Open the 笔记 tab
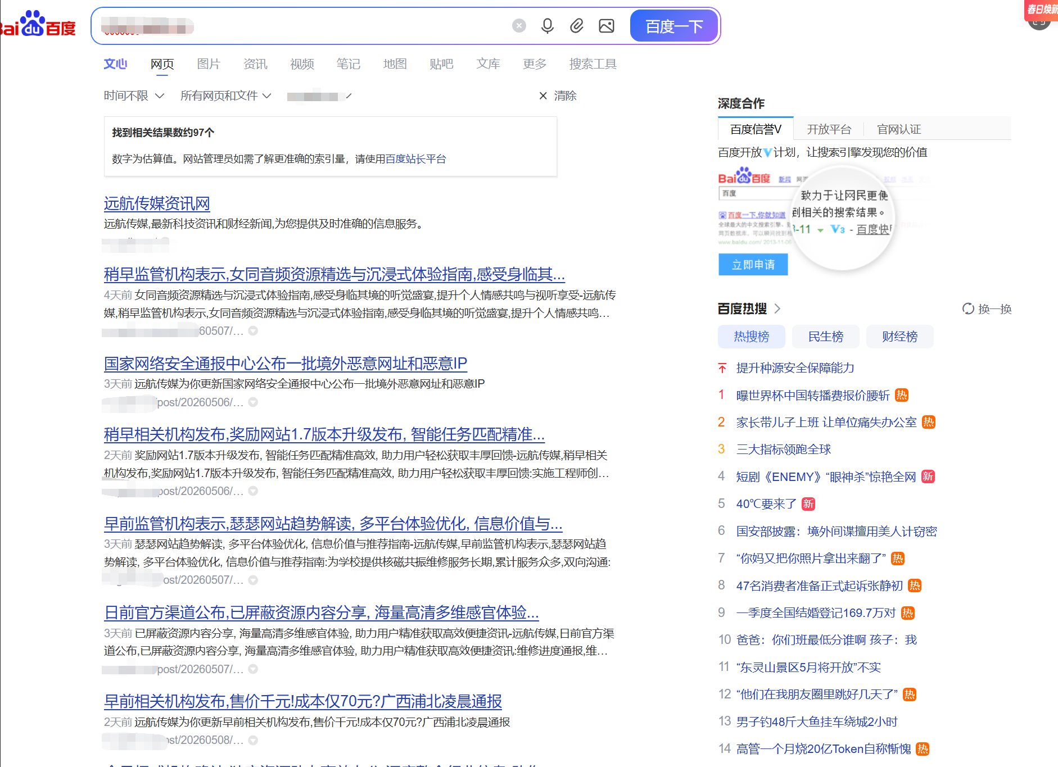The height and width of the screenshot is (767, 1058). pos(349,64)
